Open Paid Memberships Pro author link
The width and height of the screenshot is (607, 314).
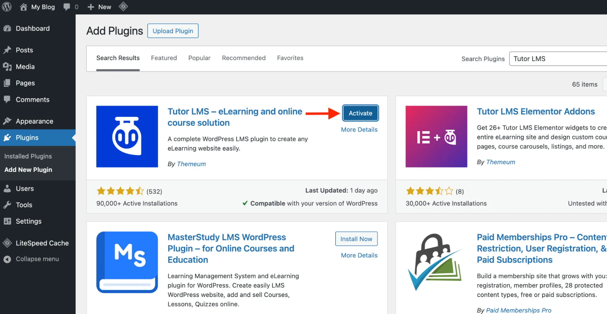pyautogui.click(x=519, y=310)
